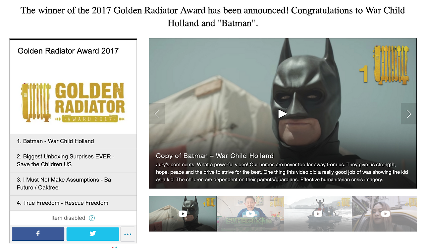Go to the next video slide arrow

[409, 114]
